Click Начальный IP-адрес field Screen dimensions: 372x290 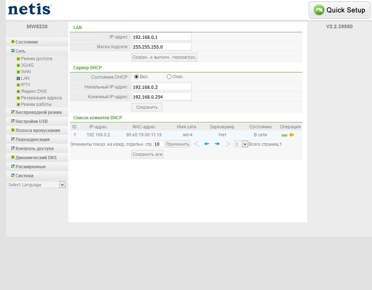tap(162, 87)
